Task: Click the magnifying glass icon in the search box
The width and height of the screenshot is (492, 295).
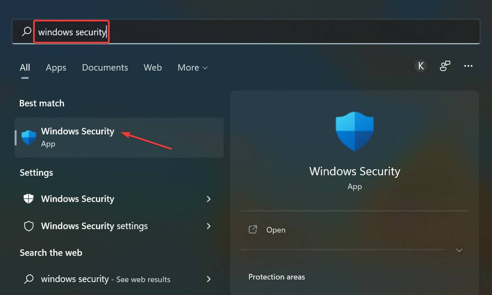Action: [x=25, y=31]
